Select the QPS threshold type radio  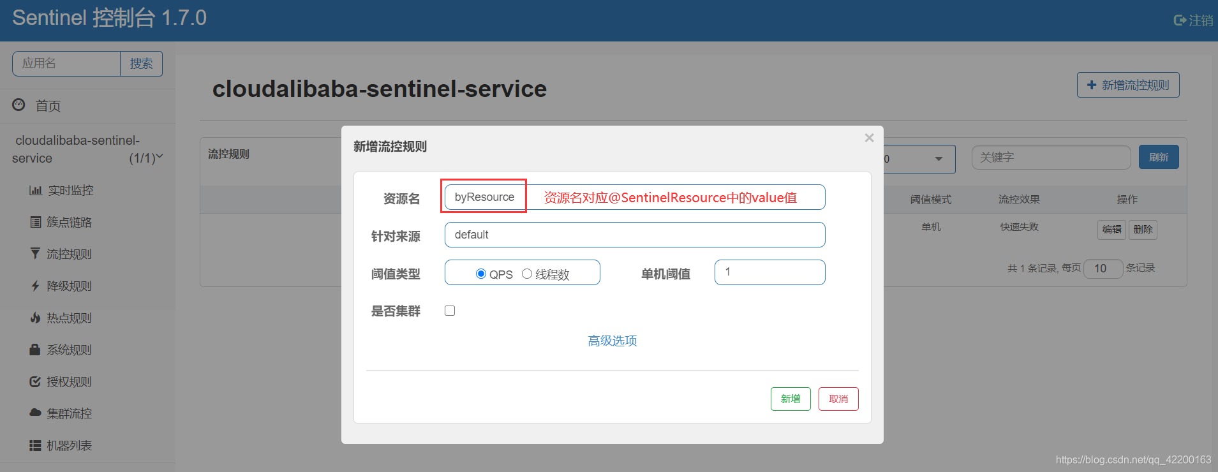481,274
